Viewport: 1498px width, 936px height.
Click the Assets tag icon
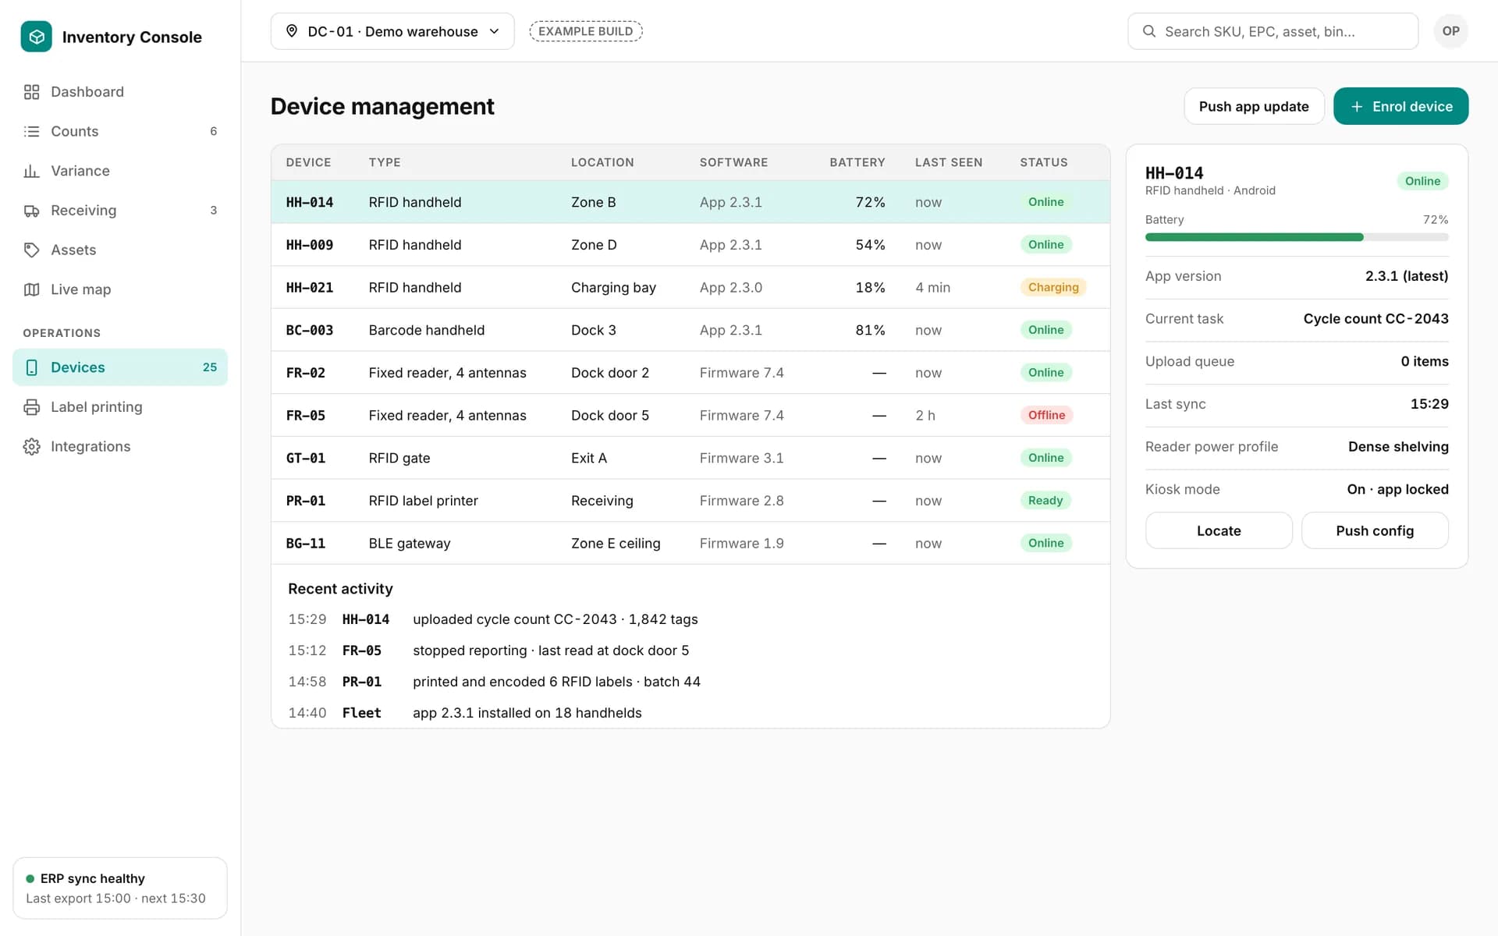pos(31,250)
